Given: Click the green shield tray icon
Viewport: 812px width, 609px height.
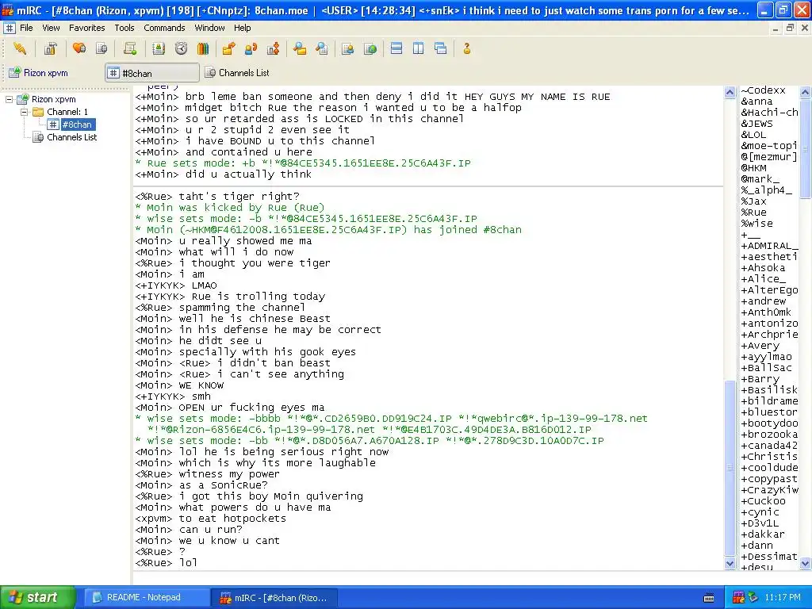Looking at the screenshot, I should click(753, 597).
